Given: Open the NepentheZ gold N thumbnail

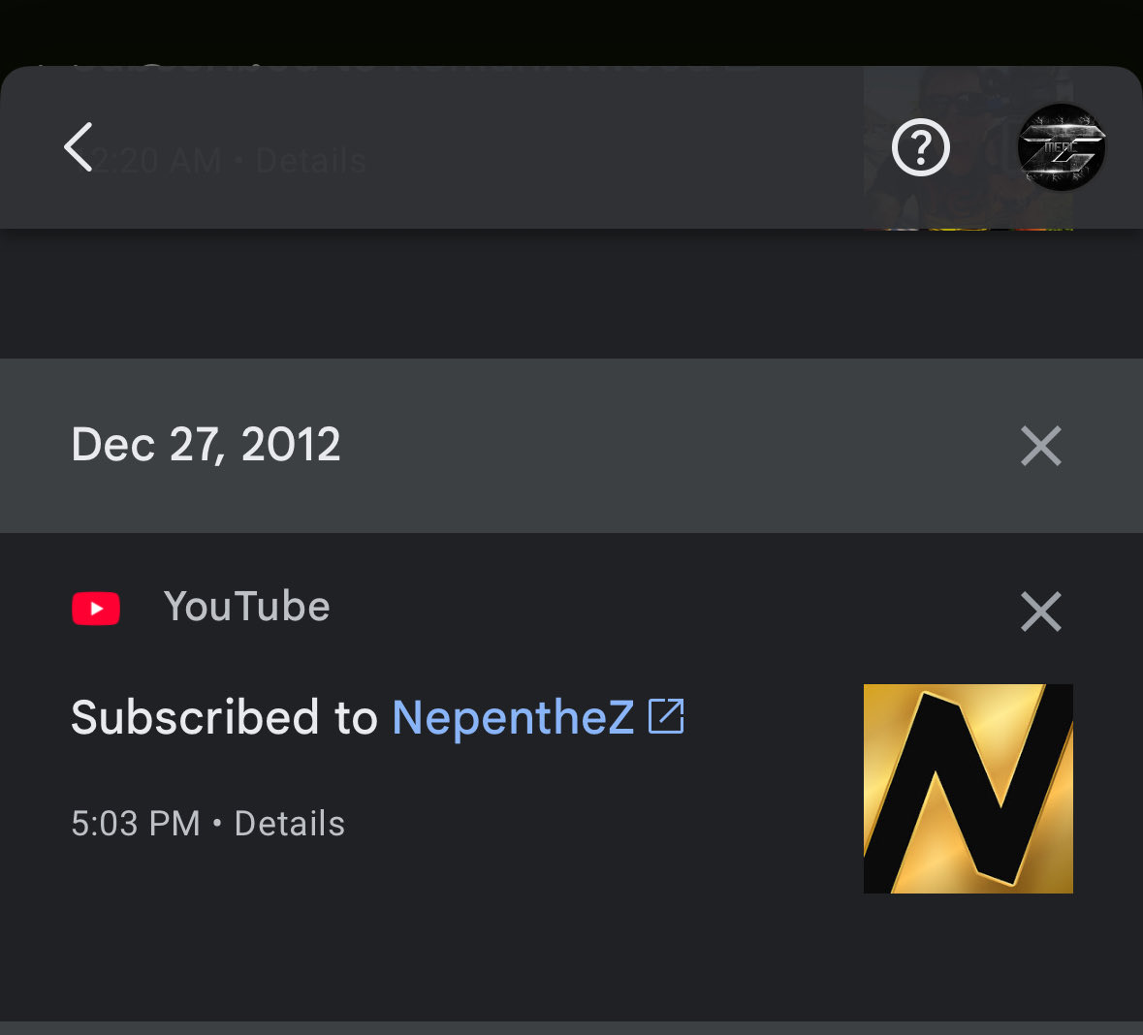Looking at the screenshot, I should [968, 789].
